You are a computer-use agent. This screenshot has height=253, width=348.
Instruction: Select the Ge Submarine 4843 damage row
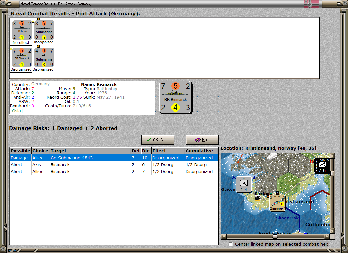pyautogui.click(x=114, y=158)
